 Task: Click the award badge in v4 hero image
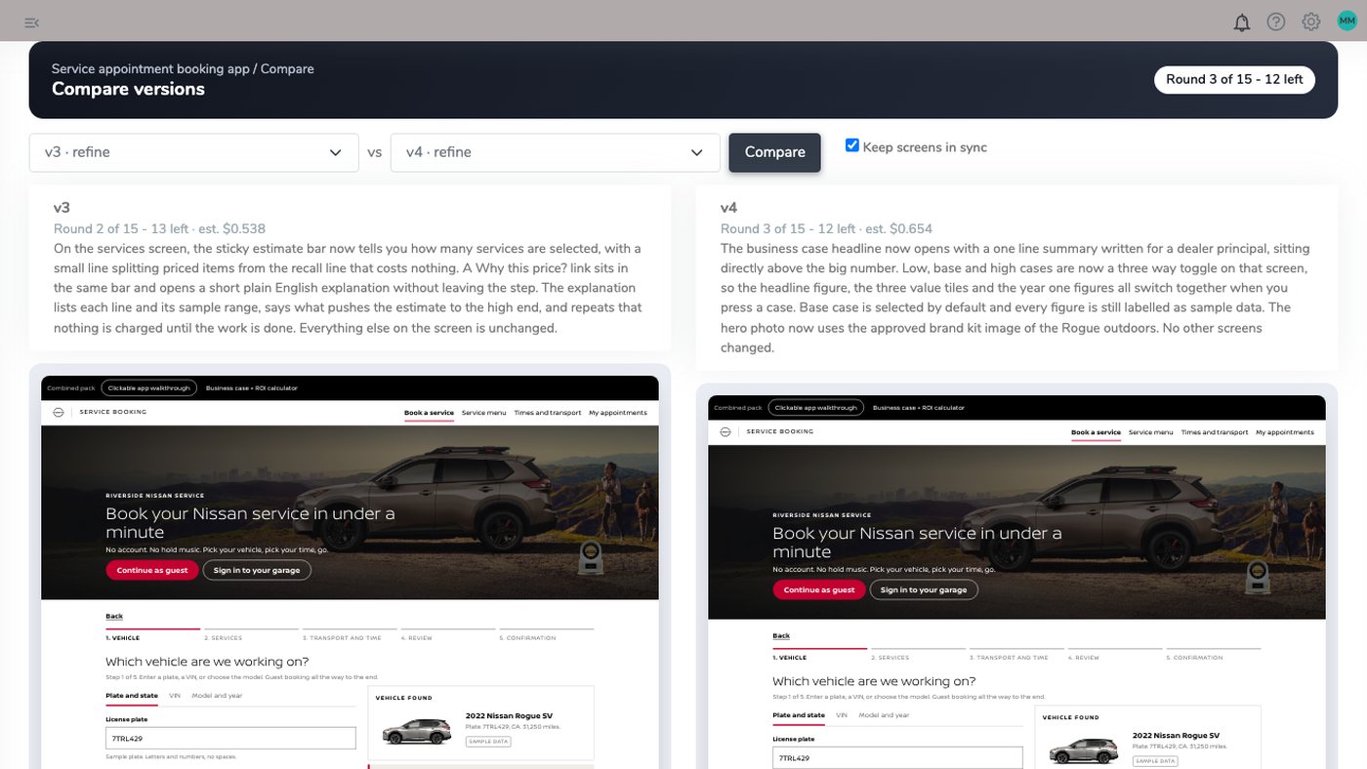tap(1257, 577)
